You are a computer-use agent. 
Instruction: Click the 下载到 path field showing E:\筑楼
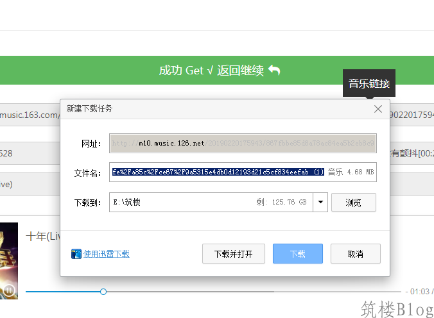click(180, 203)
